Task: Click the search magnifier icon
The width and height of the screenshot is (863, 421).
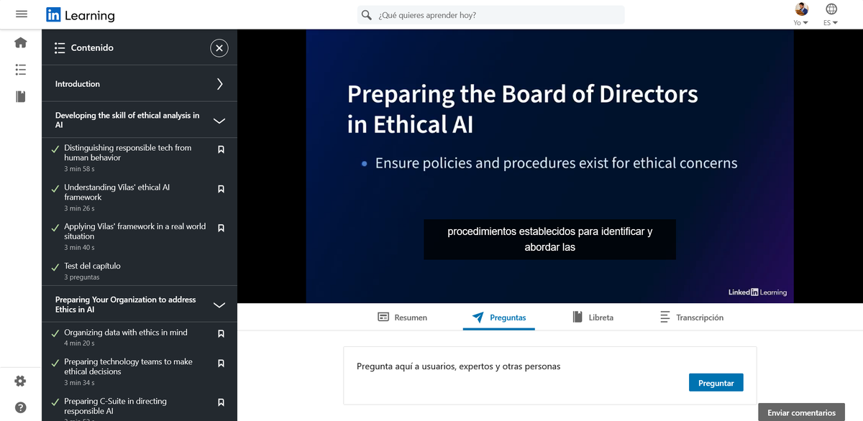Action: click(367, 14)
